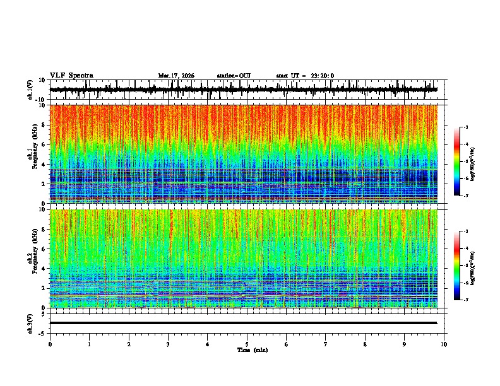Viewport: 500px width, 386px height.
Task: Click the "ch.1(V)" waveform axis label
Action: point(30,90)
